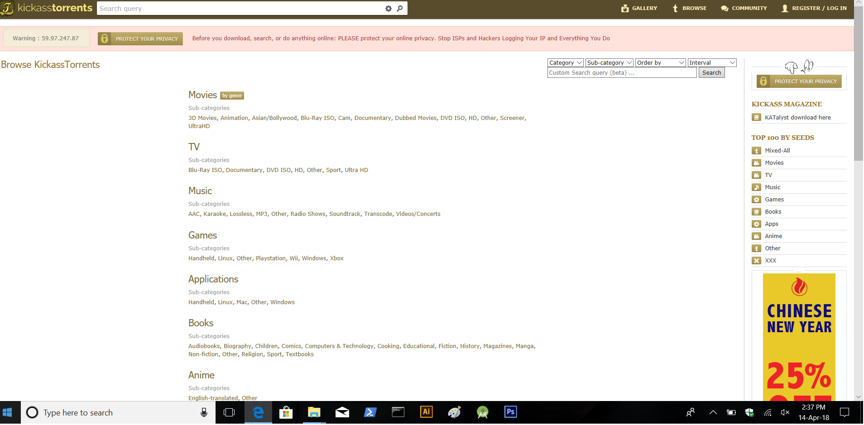
Task: Open Lossless music sub-category
Action: point(241,214)
